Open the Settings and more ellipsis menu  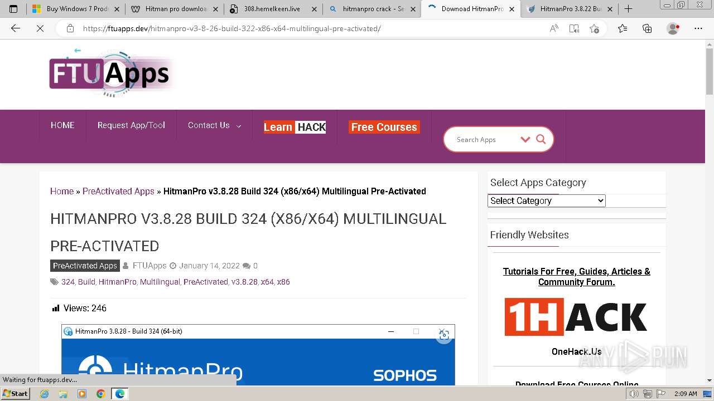[x=698, y=28]
